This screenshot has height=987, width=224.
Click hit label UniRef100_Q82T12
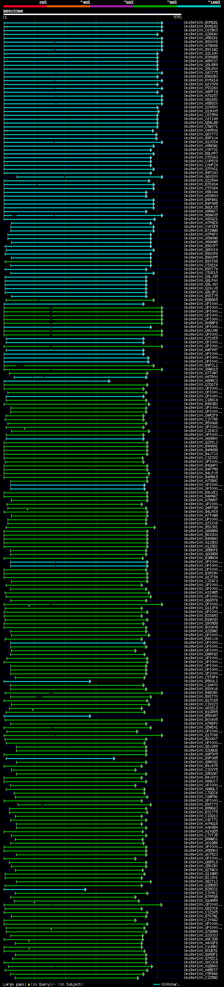point(201,881)
